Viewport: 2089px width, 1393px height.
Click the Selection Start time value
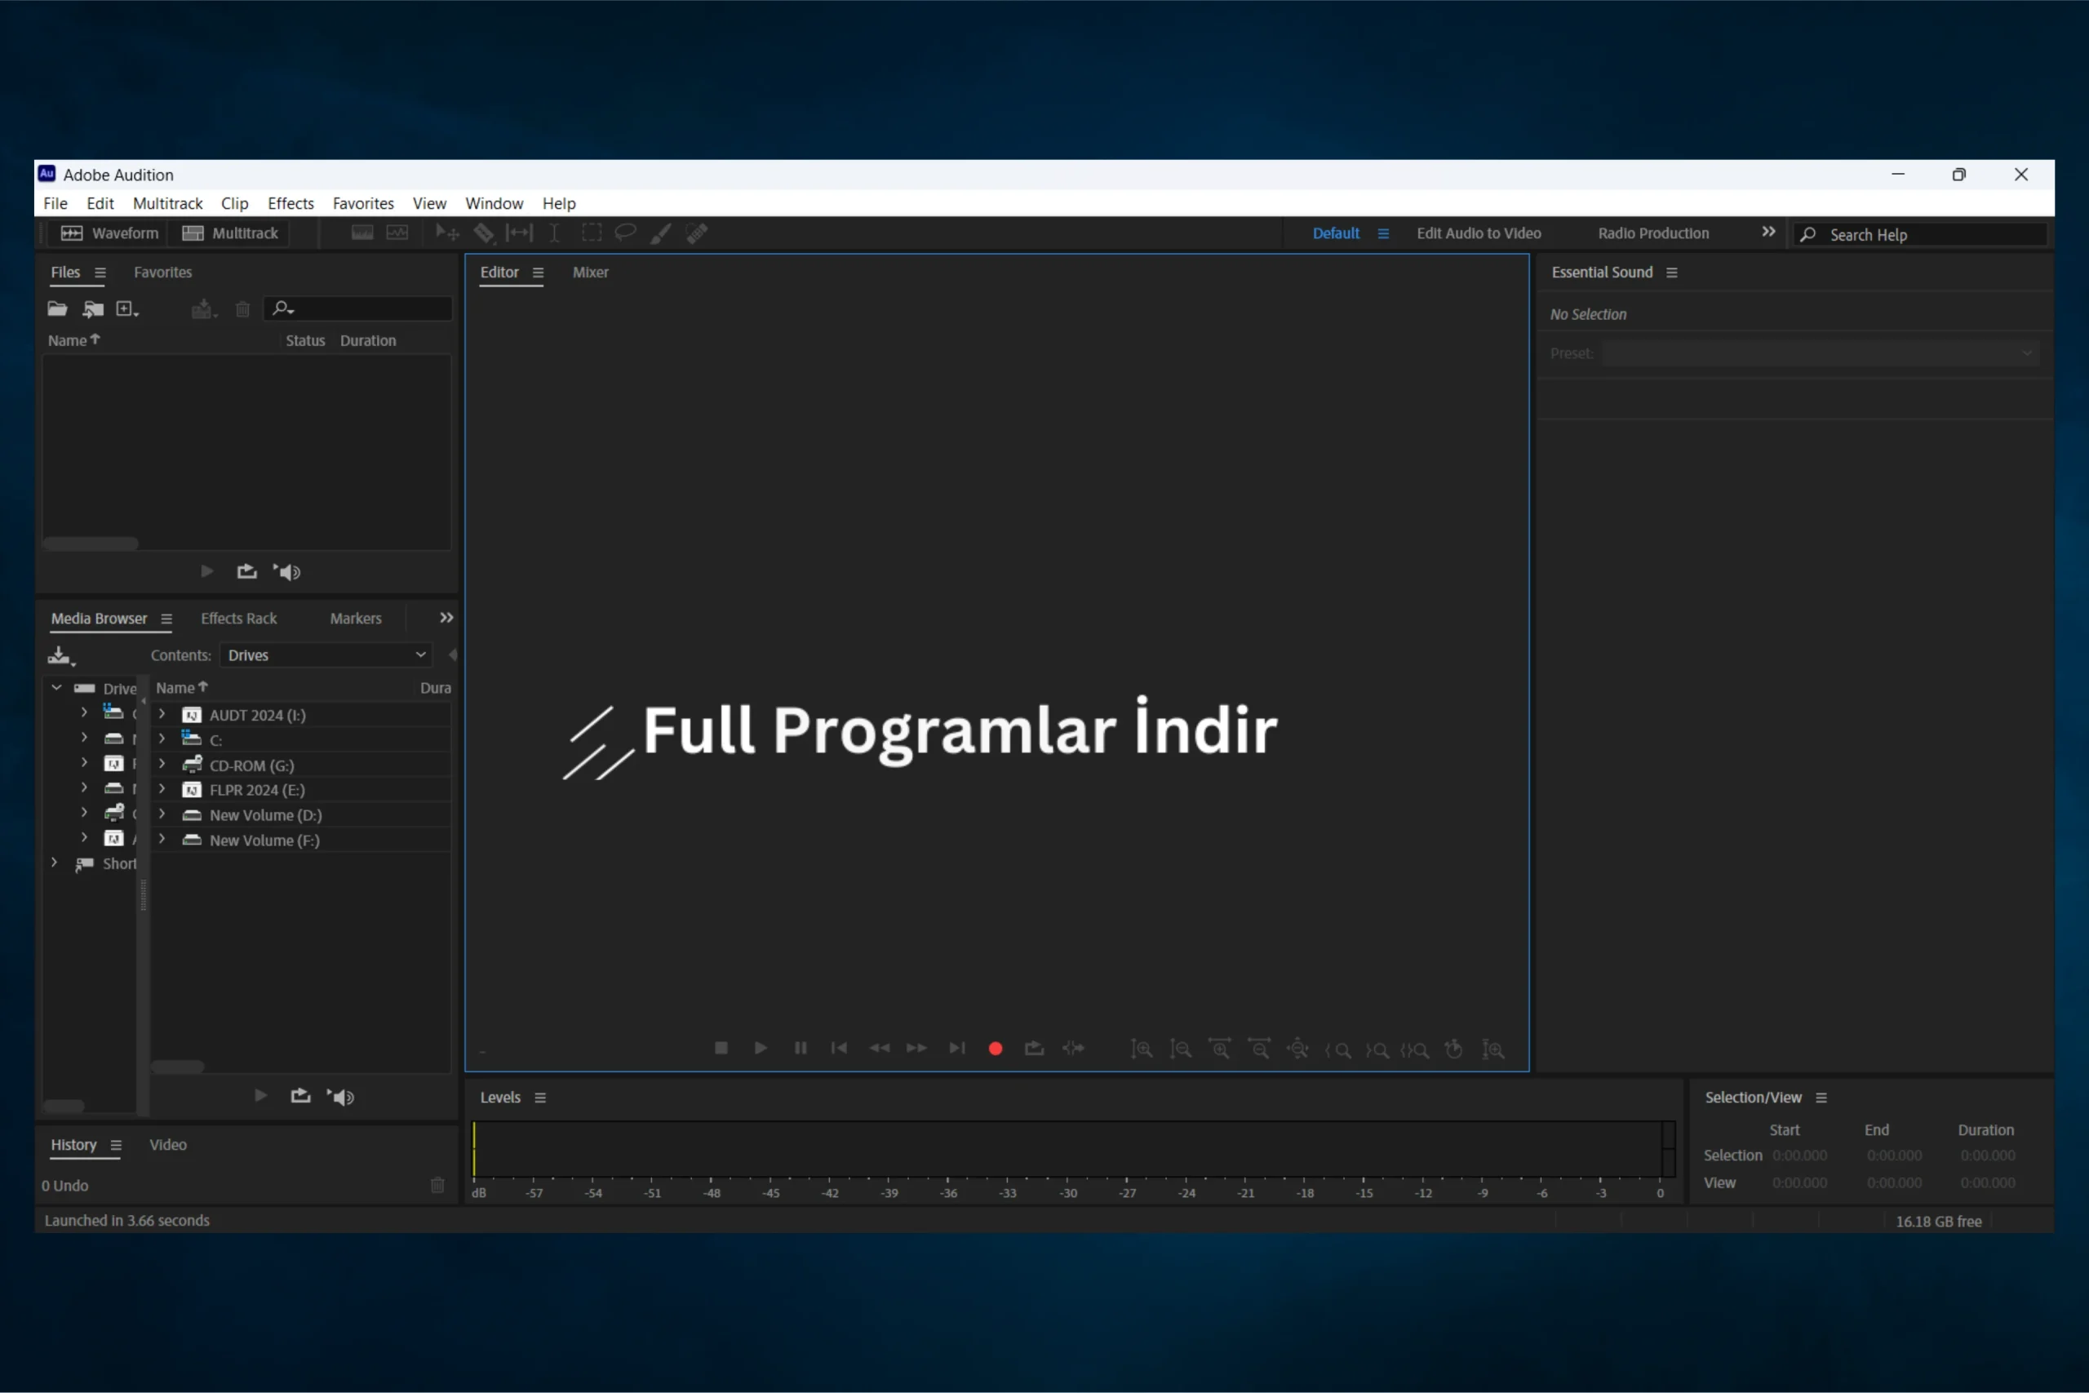pos(1799,1155)
